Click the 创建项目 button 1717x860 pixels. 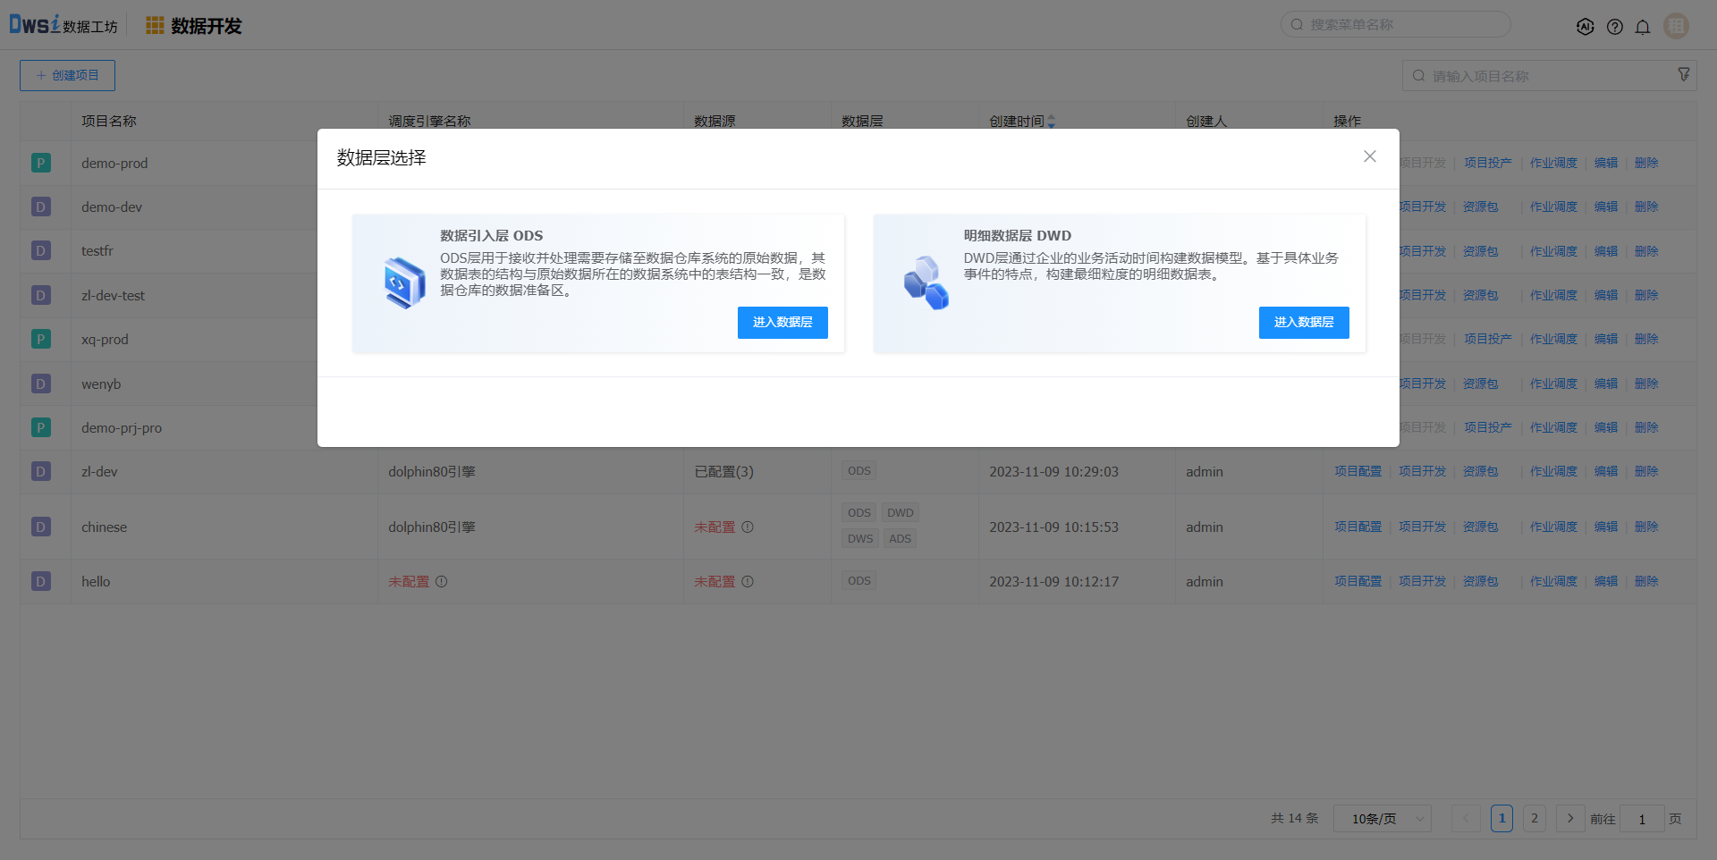tap(67, 76)
